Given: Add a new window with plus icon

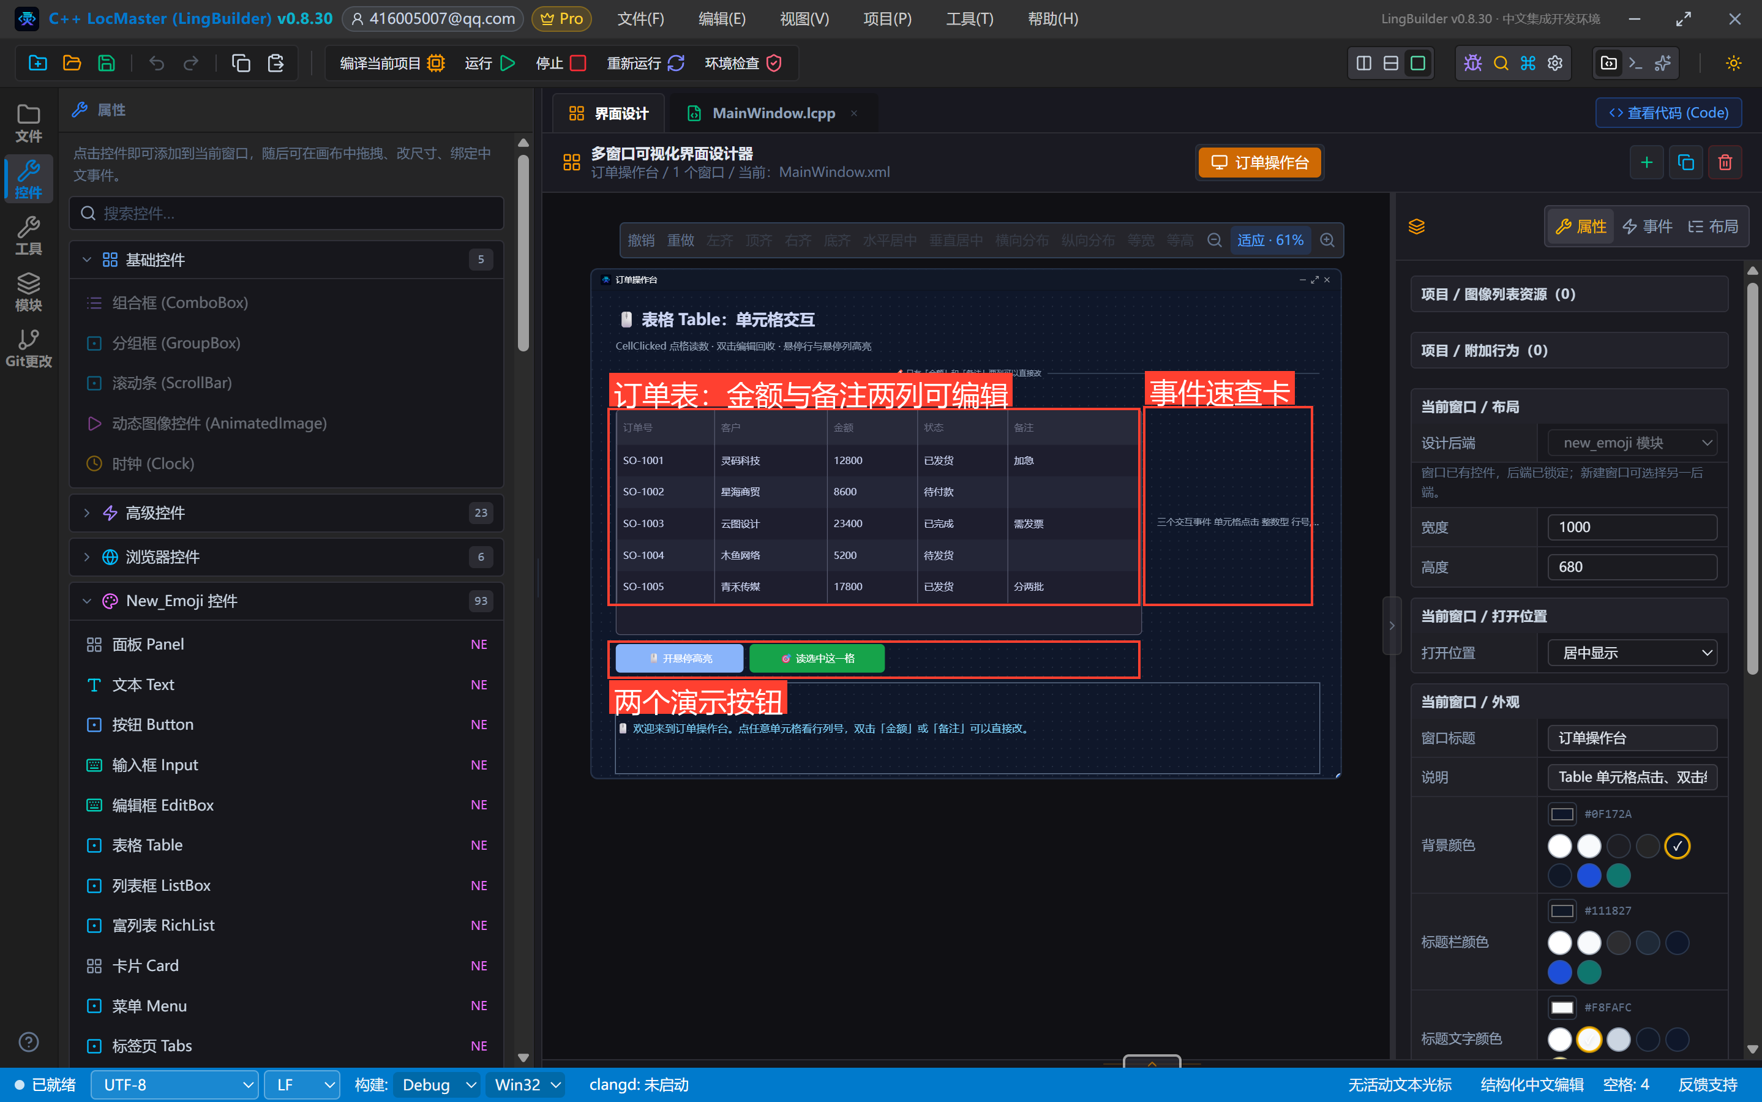Looking at the screenshot, I should (1646, 162).
